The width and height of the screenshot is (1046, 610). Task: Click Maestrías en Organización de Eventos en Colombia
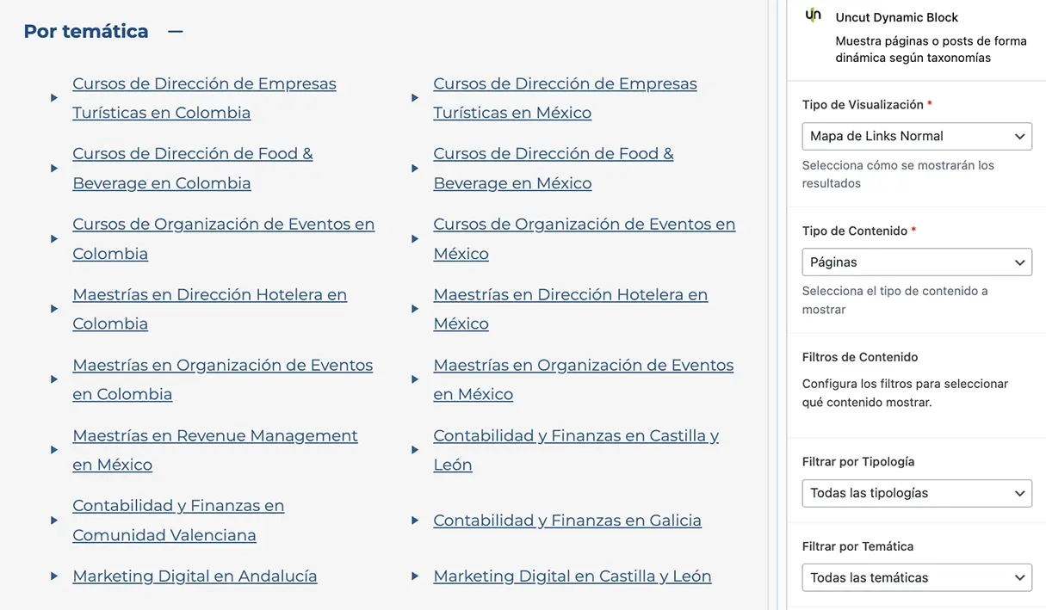[x=222, y=366]
